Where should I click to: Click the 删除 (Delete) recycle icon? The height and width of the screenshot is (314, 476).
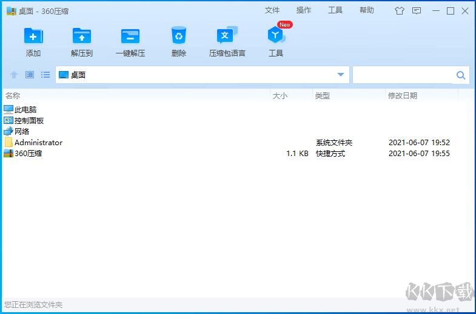(179, 36)
